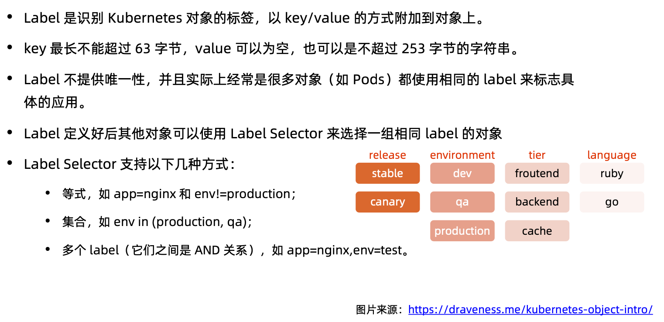Click the stable release label box
Screen dimensions: 664x322
(387, 173)
